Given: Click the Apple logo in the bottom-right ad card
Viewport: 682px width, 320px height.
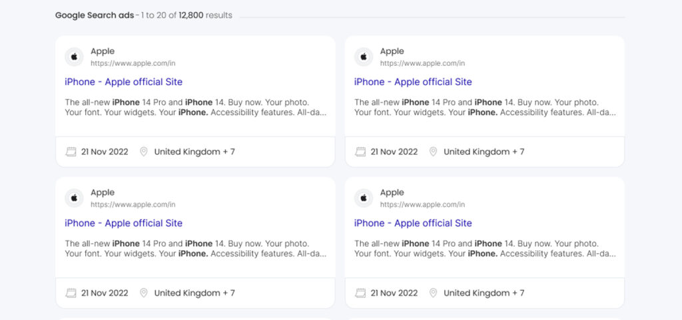Looking at the screenshot, I should 364,198.
